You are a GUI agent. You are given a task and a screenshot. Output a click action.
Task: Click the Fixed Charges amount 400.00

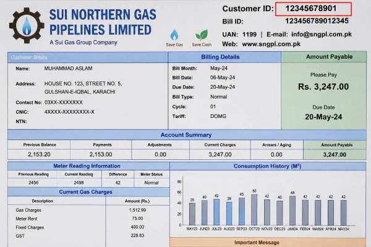coord(137,227)
